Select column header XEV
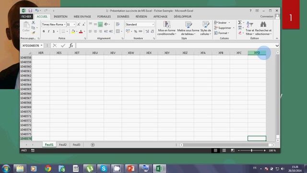This screenshot has height=173, width=307. 113,53
